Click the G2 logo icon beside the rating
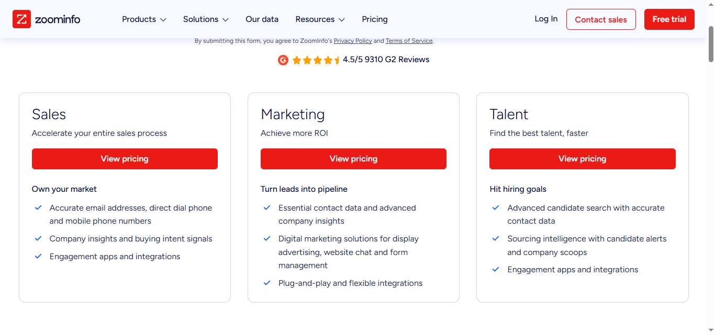 coord(283,60)
